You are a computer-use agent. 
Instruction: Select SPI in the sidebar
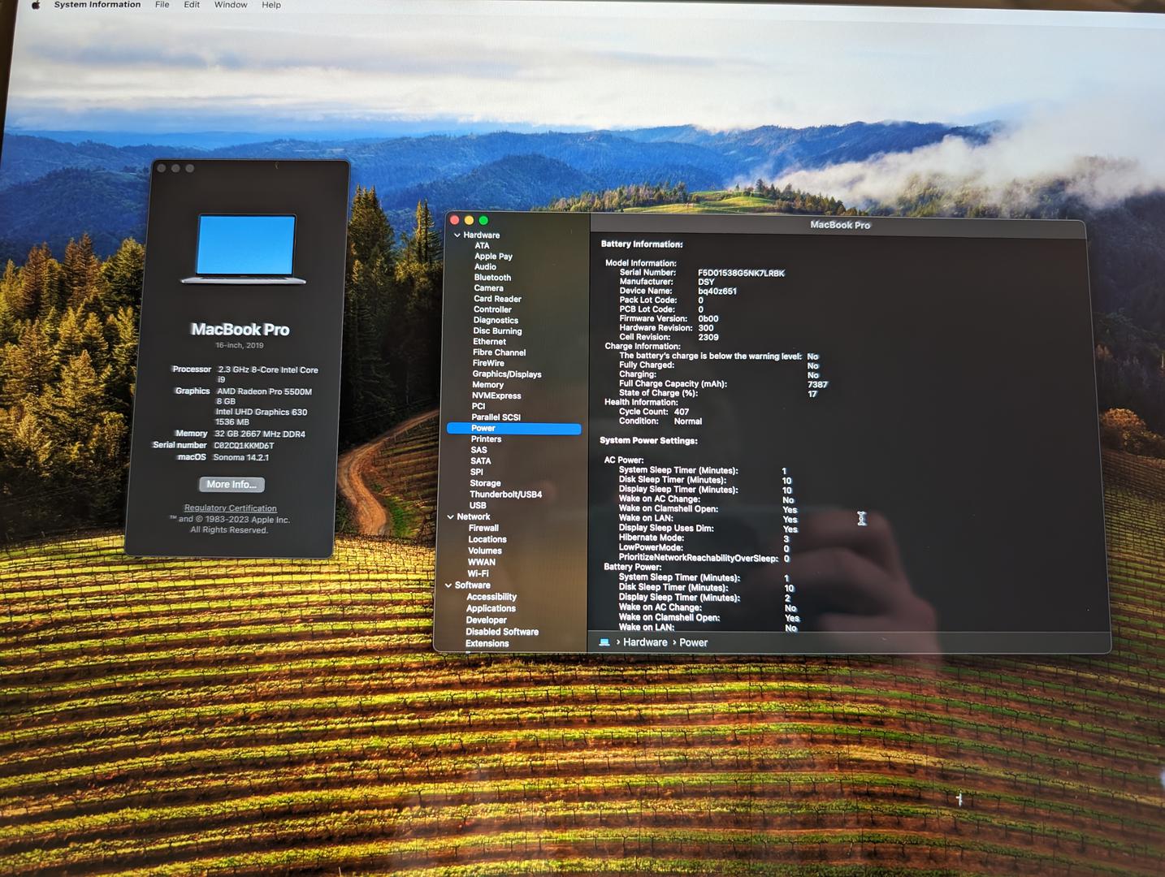coord(477,472)
